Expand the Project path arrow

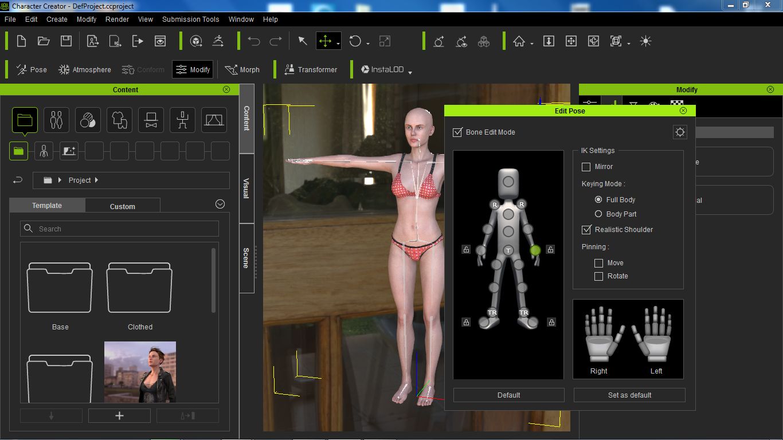(96, 180)
